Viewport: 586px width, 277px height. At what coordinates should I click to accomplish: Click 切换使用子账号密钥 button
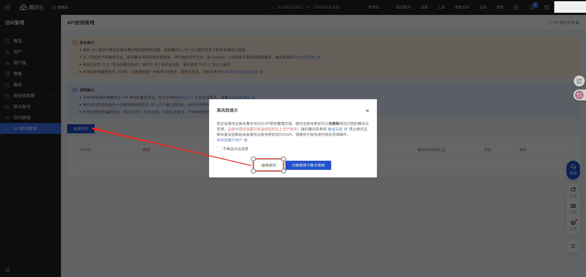(308, 165)
